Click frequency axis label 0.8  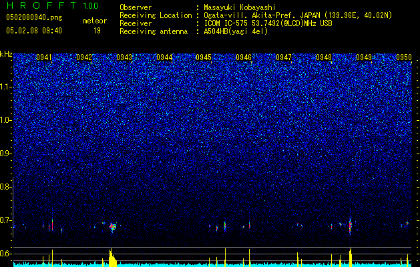tap(4, 187)
